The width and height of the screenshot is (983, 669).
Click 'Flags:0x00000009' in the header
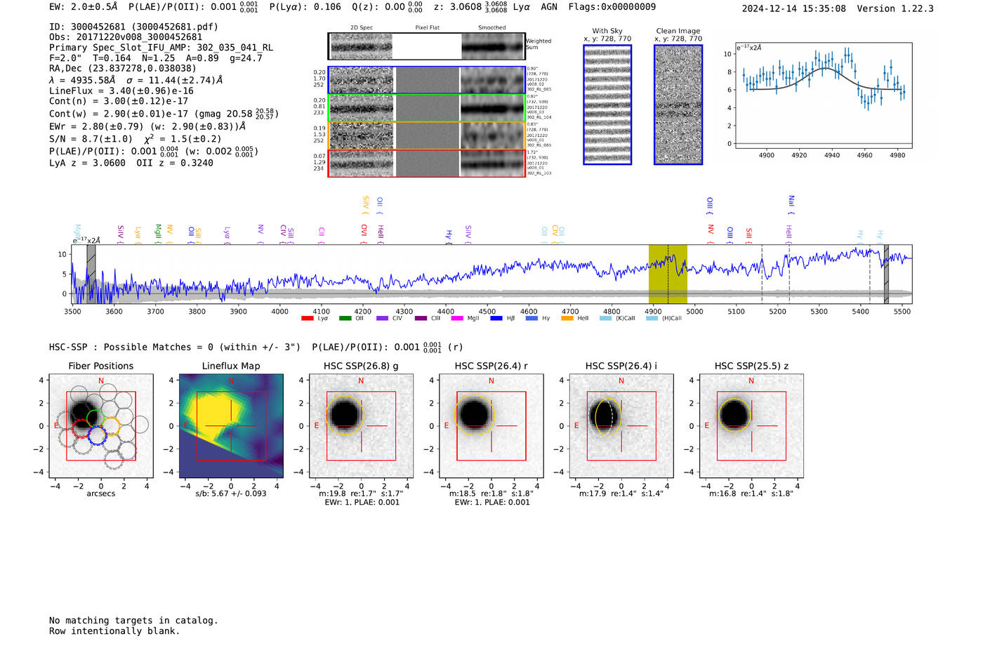click(x=612, y=6)
